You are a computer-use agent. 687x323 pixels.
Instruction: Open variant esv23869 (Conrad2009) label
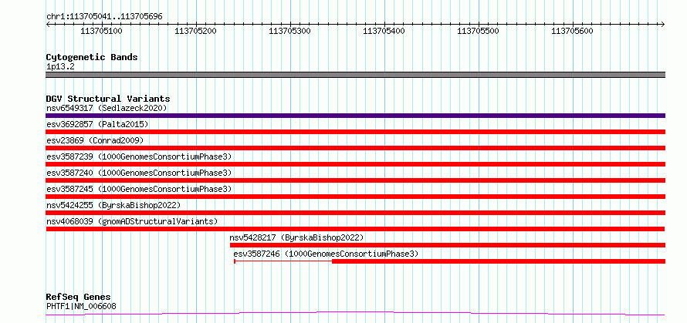[x=95, y=140]
